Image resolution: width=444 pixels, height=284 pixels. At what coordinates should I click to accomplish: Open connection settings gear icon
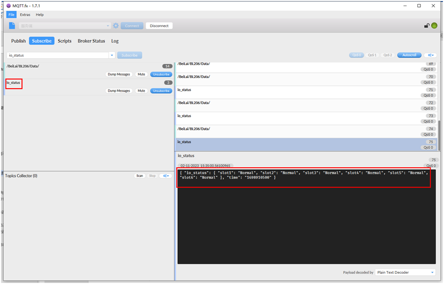(116, 25)
